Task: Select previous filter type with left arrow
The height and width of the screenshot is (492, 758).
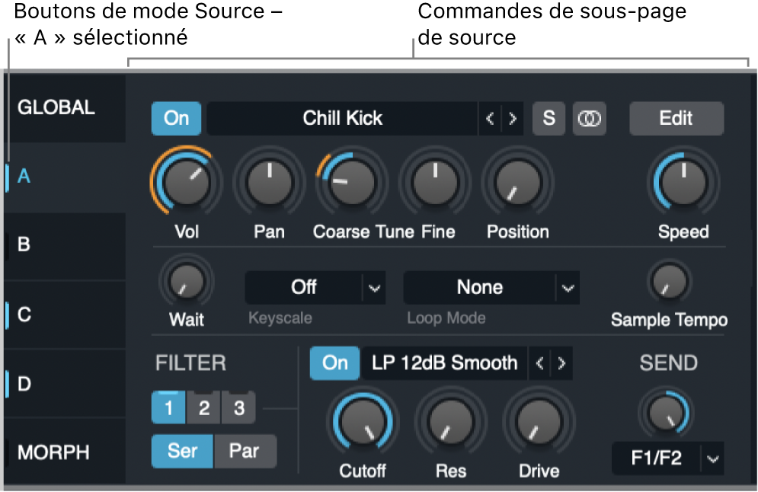Action: tap(540, 363)
